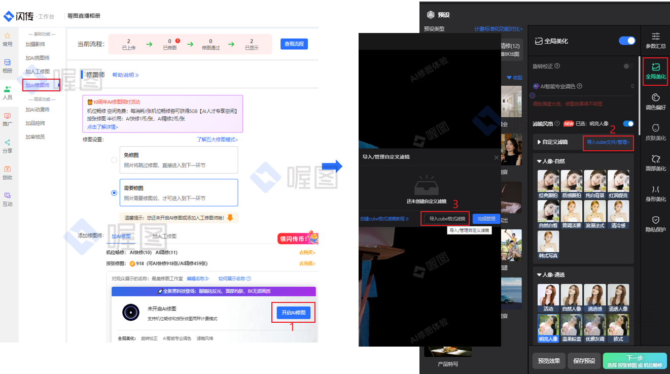Select the 免修图 radio option
The image size is (670, 374).
click(x=114, y=160)
